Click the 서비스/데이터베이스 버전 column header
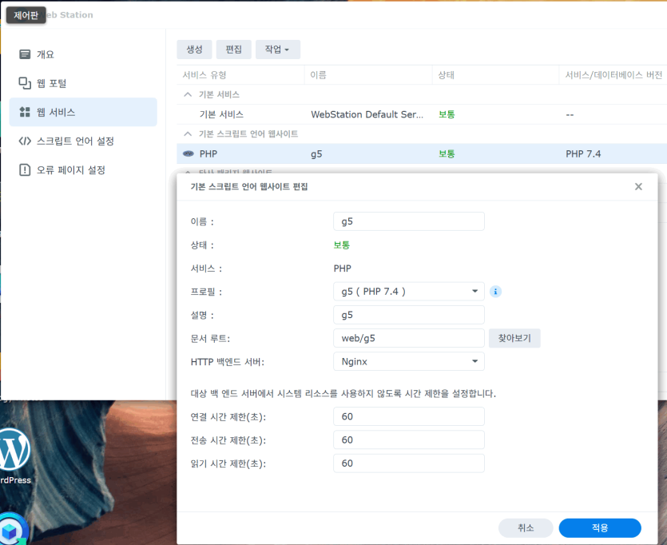 coord(613,75)
